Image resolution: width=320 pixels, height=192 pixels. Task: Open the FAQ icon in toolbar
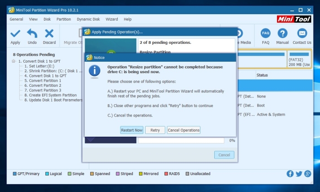266,33
